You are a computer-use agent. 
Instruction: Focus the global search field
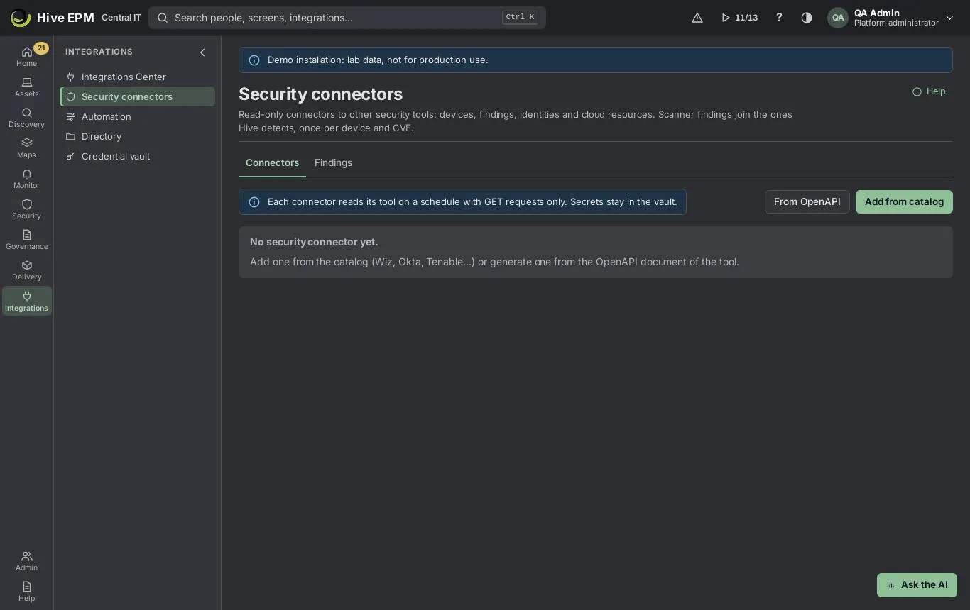coord(347,18)
